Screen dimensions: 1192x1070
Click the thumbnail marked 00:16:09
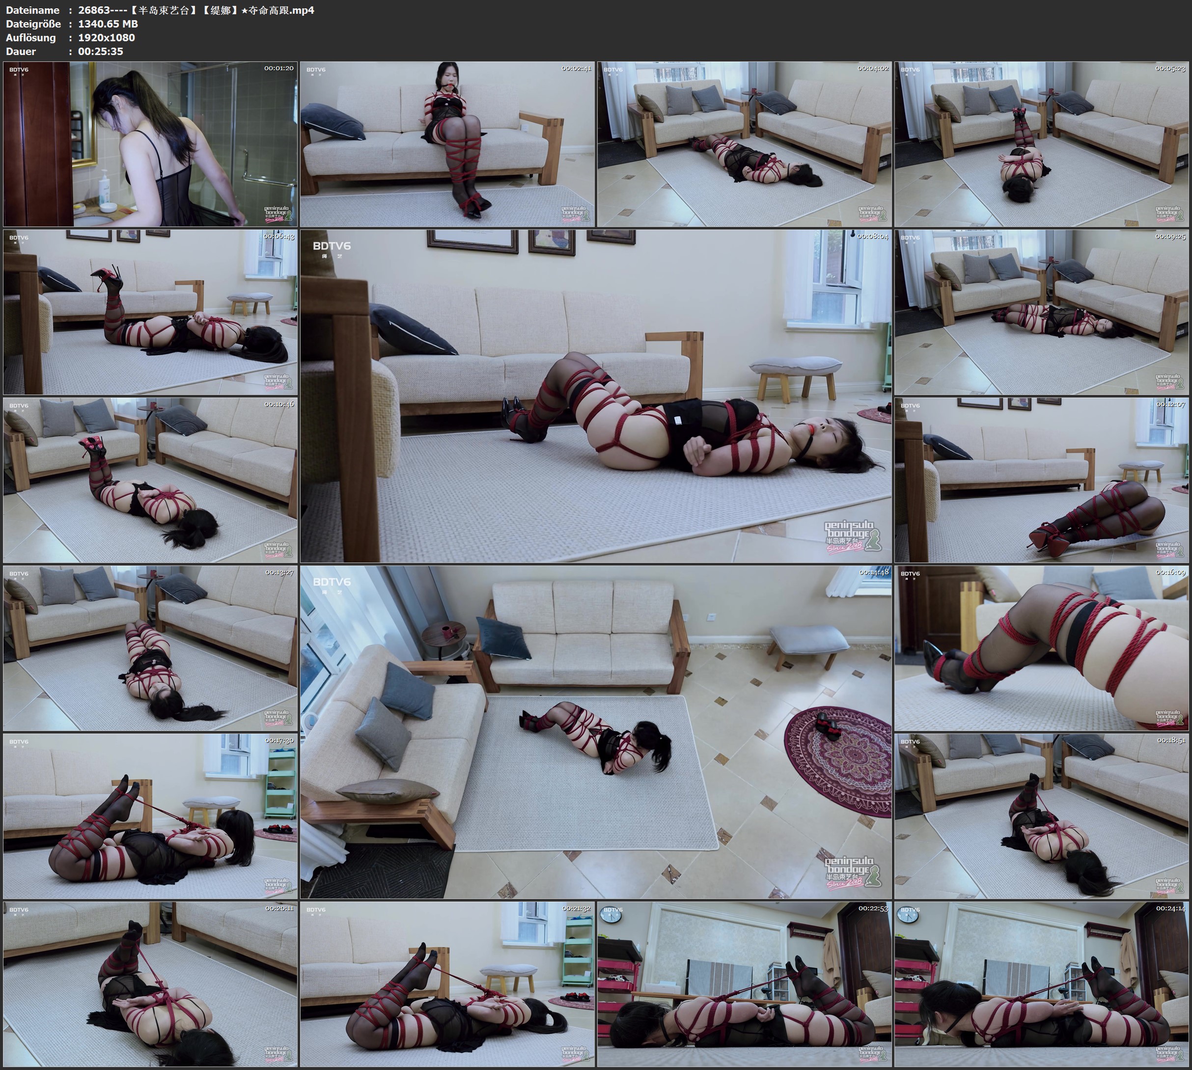[1042, 648]
